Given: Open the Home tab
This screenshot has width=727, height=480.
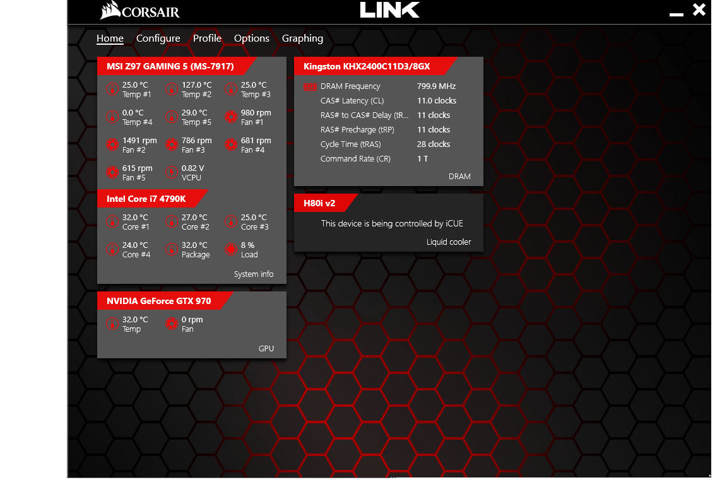Looking at the screenshot, I should 110,38.
